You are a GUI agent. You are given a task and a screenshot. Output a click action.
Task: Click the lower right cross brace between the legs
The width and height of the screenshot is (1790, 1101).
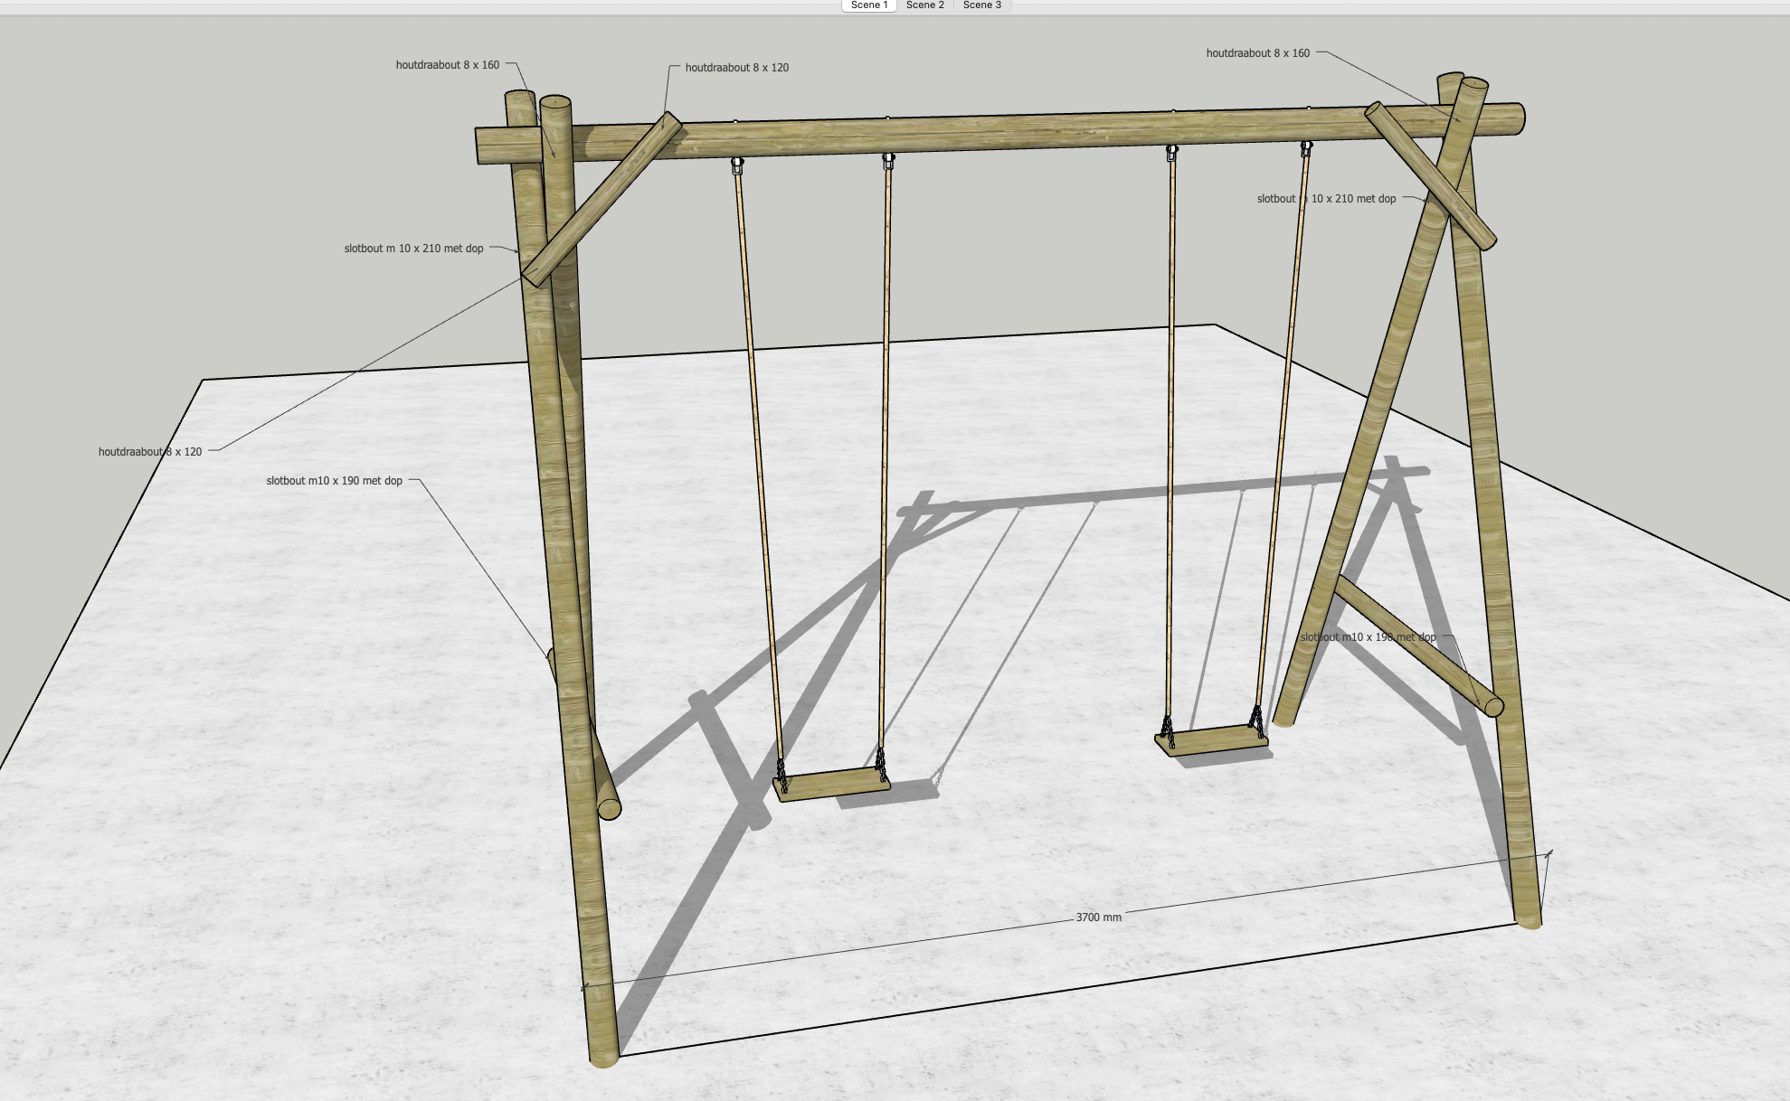1417,645
